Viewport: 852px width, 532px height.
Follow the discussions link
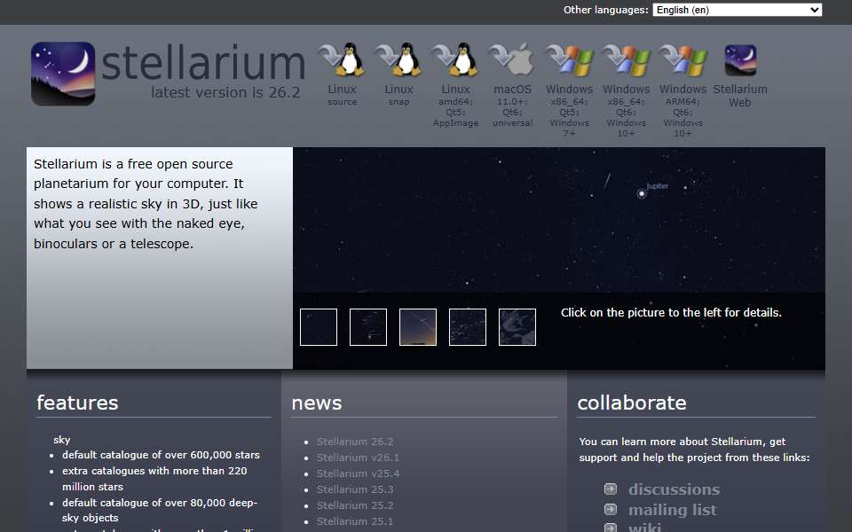(674, 489)
